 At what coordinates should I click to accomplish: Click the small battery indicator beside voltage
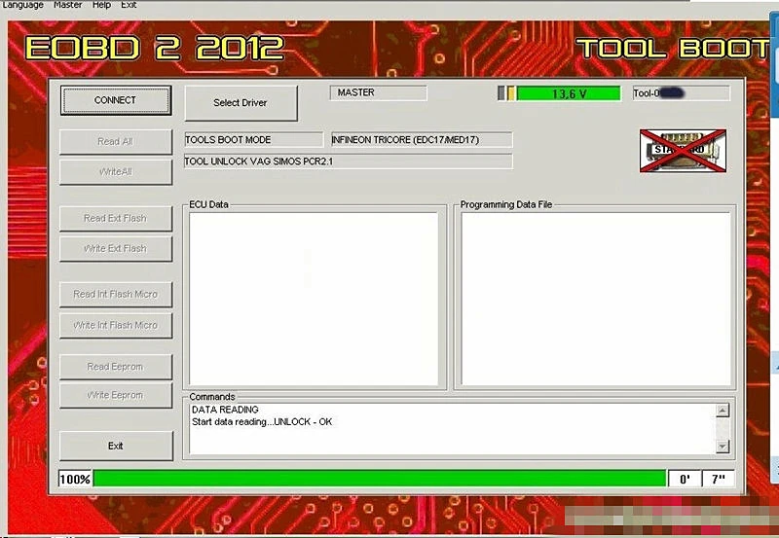(506, 92)
